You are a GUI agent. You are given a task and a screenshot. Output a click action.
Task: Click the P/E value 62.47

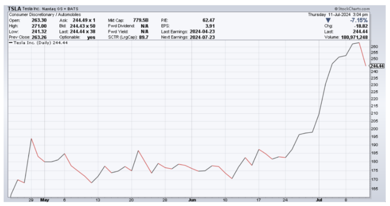(x=209, y=21)
